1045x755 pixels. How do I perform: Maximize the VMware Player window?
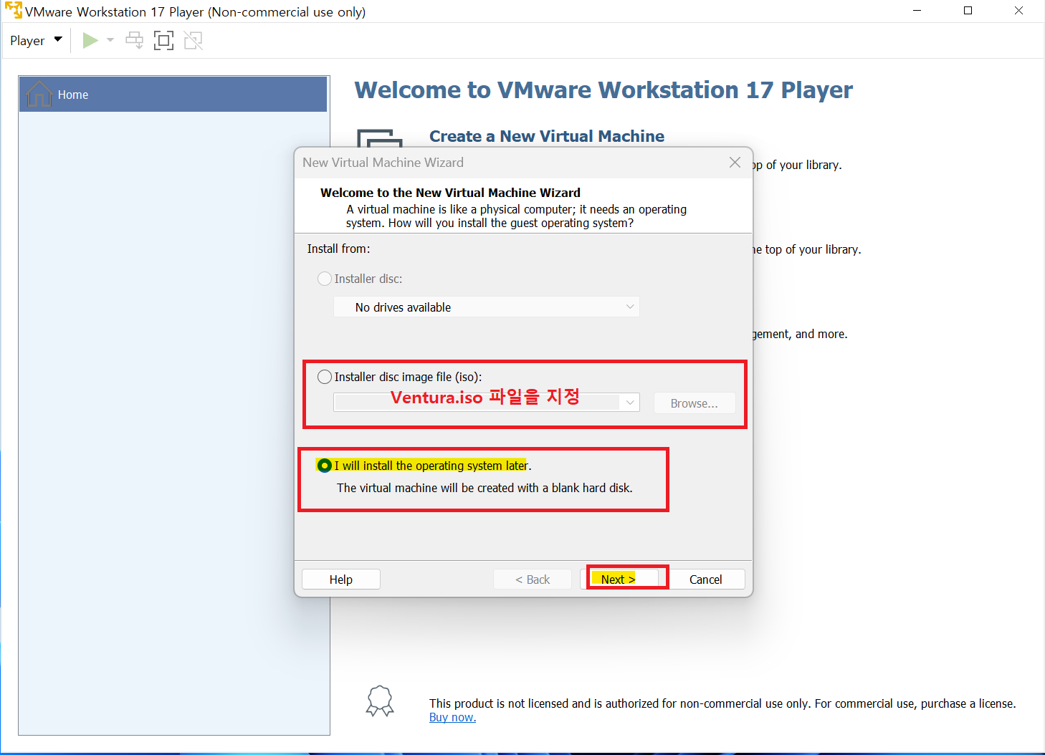pyautogui.click(x=968, y=11)
